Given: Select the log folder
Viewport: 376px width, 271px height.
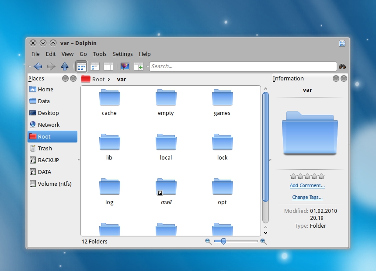Looking at the screenshot, I should tap(109, 192).
